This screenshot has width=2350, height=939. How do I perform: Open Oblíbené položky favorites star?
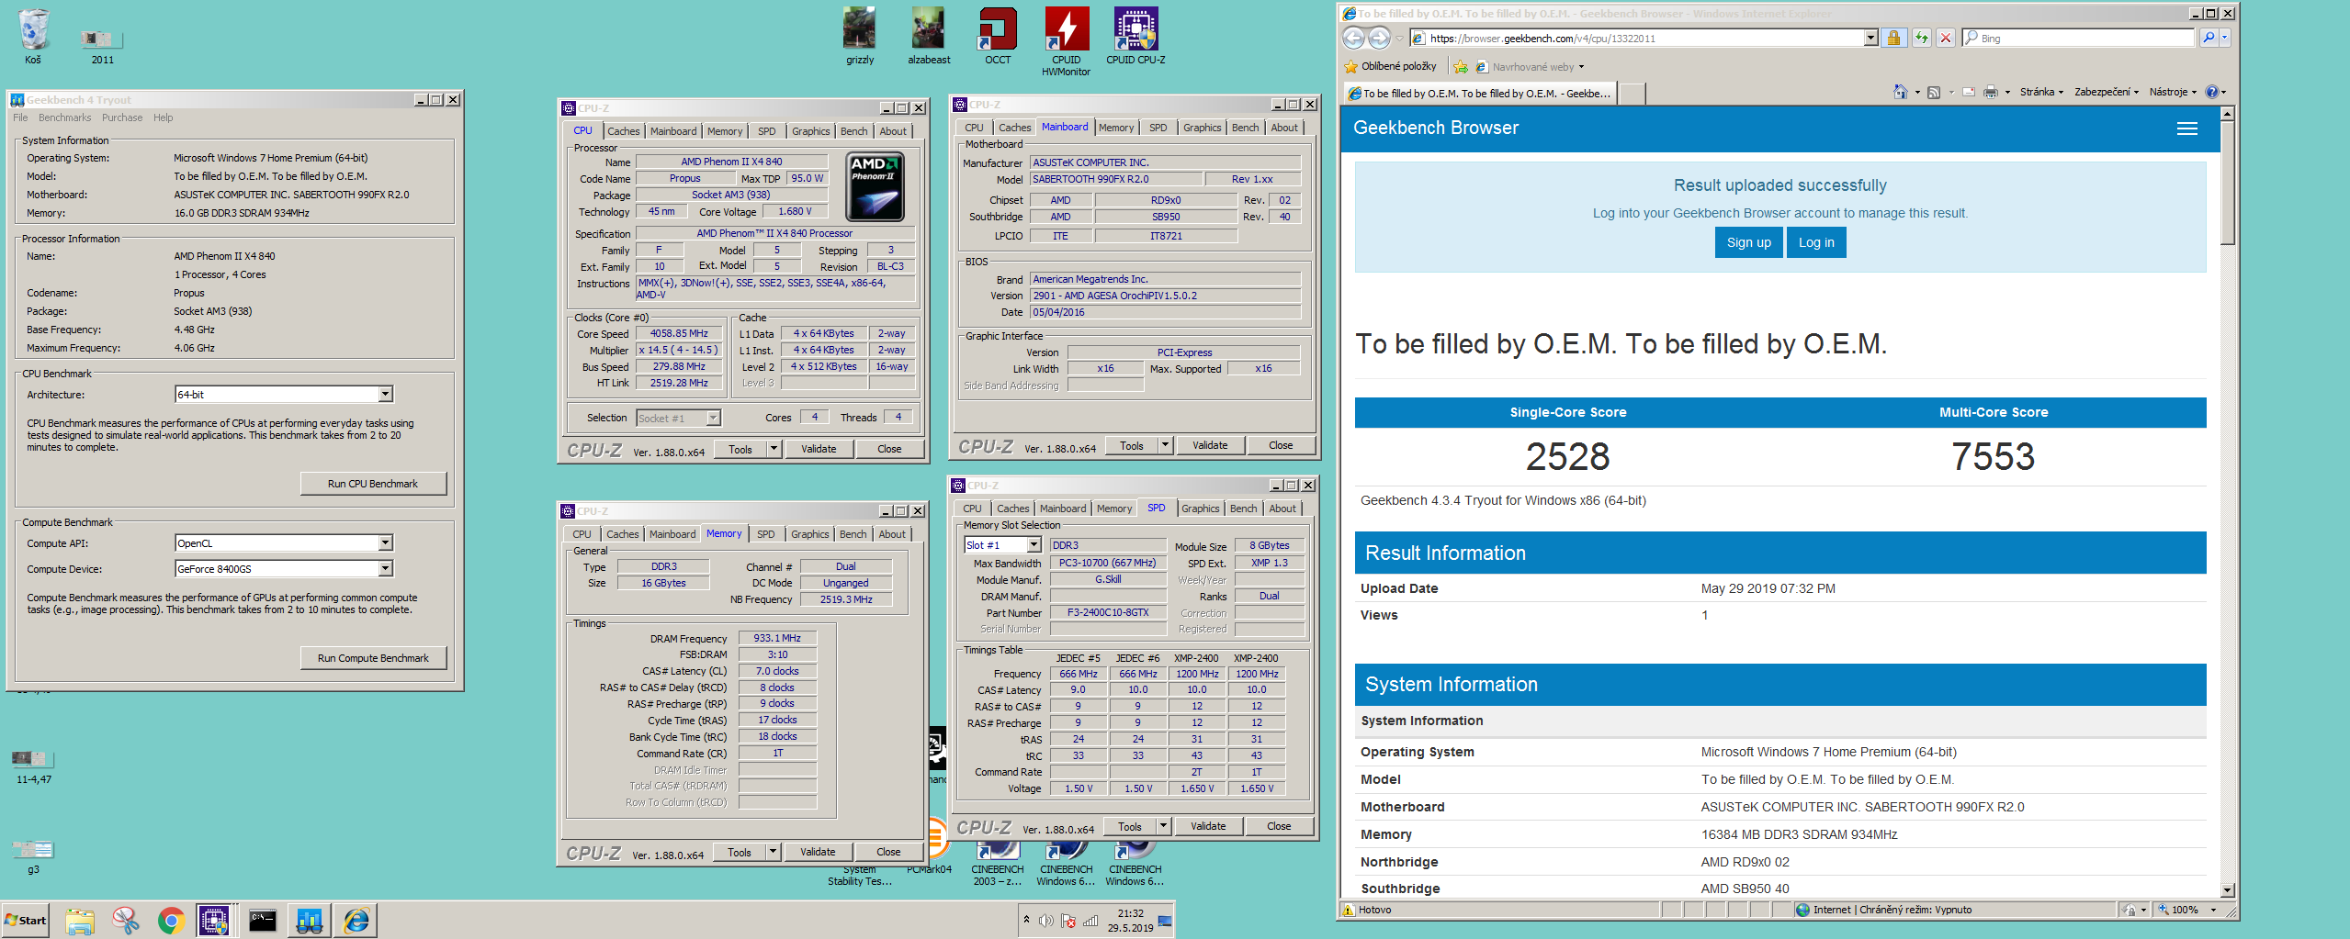tap(1390, 66)
